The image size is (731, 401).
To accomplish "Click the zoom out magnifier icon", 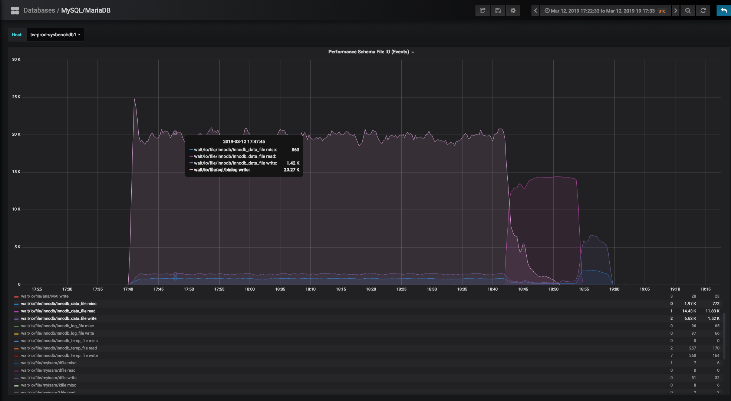I will pyautogui.click(x=688, y=10).
